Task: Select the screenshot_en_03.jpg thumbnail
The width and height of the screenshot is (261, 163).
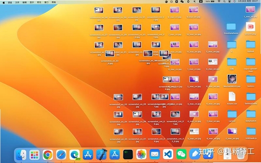Action: pos(118,97)
